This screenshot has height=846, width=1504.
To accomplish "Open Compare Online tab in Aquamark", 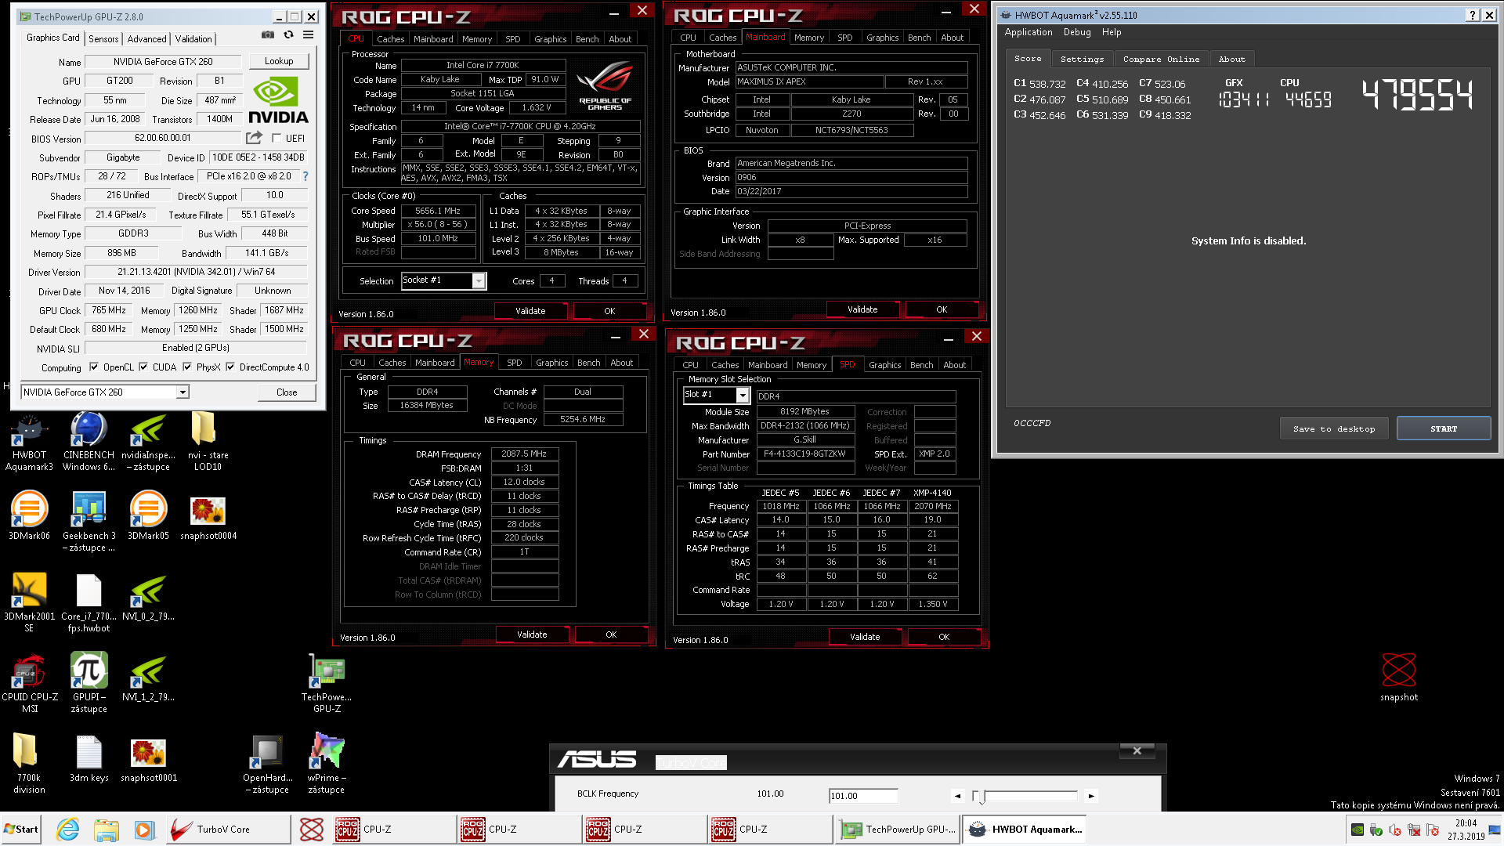I will (x=1161, y=59).
